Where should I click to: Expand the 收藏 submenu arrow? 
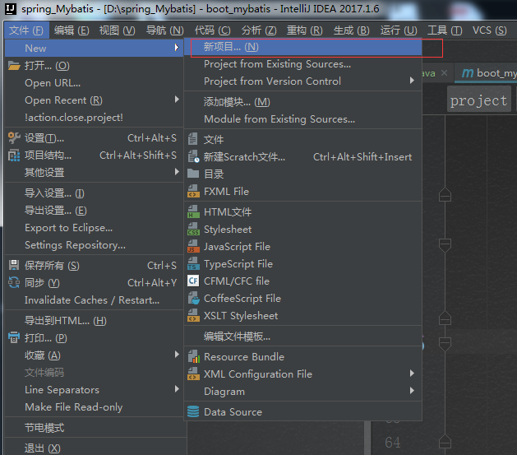point(177,355)
